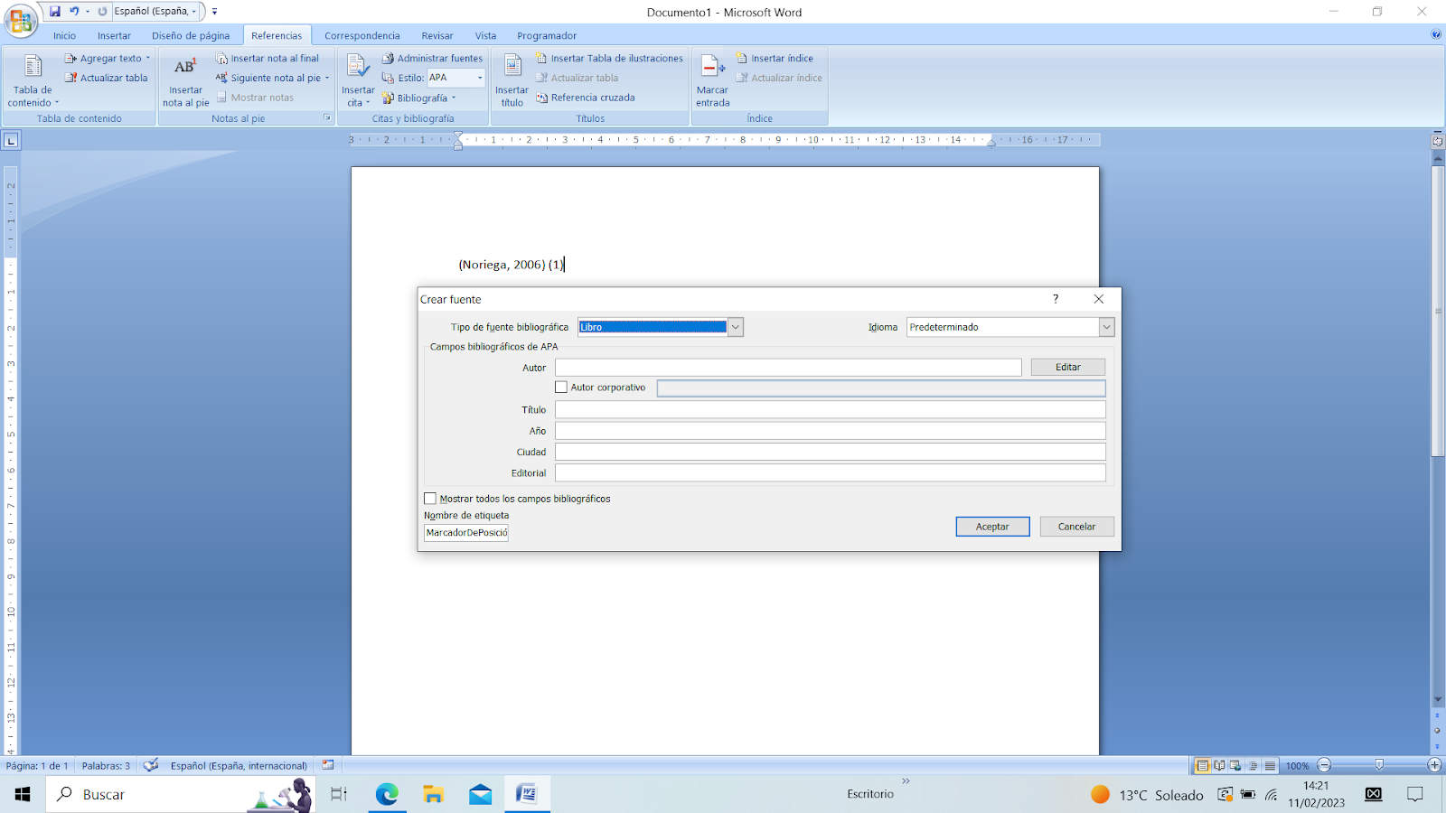Image resolution: width=1446 pixels, height=813 pixels.
Task: Click vertical scrollbar down arrow
Action: click(x=1438, y=700)
